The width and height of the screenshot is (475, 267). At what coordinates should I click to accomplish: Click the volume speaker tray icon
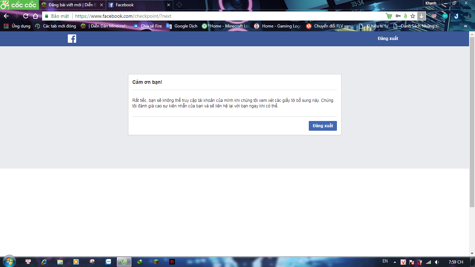point(437,262)
